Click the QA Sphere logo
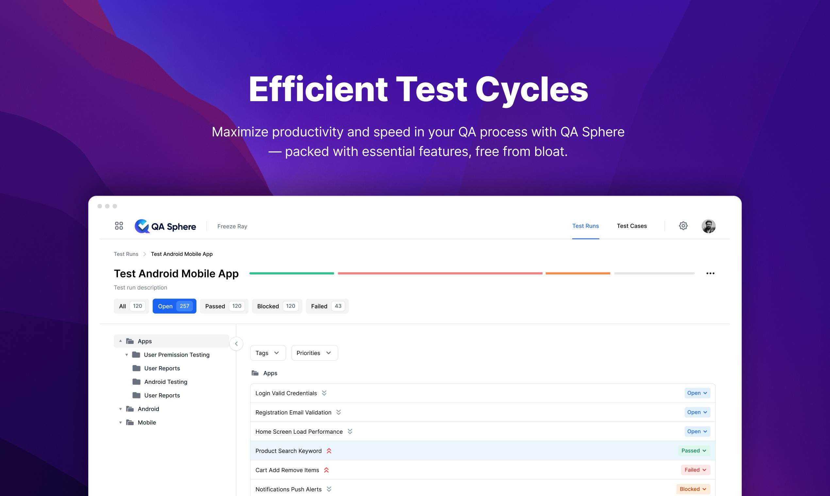Screen dimensions: 830x496 tap(165, 226)
